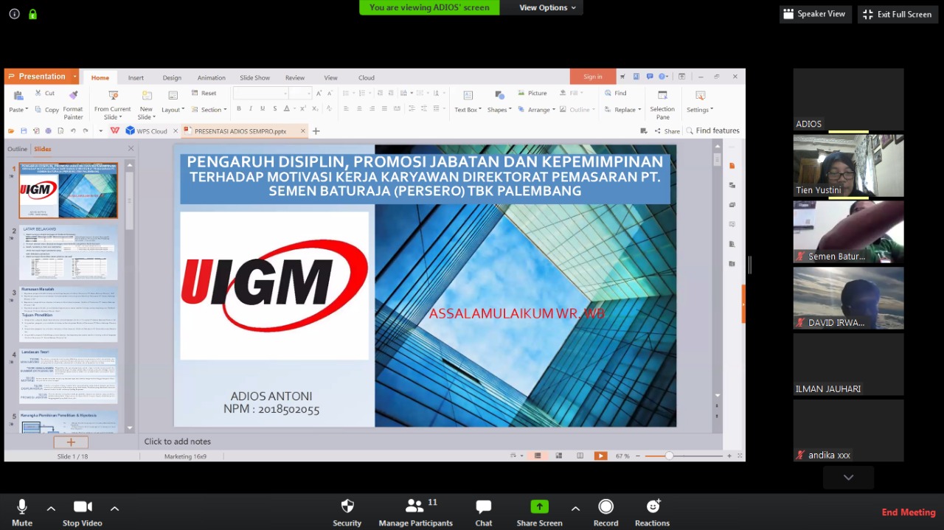Open WPS Settings tool

700,102
